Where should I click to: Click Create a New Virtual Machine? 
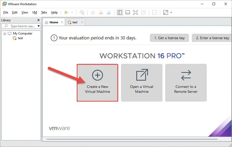(x=97, y=83)
